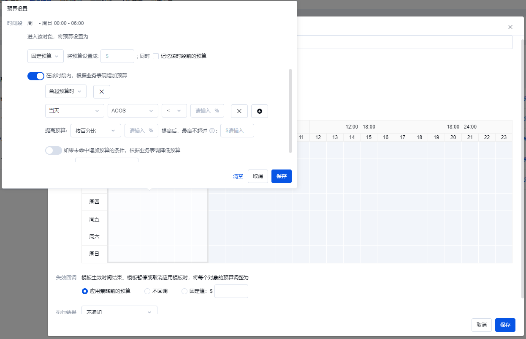Open the ACOS metric dropdown
This screenshot has height=339, width=526.
point(133,111)
